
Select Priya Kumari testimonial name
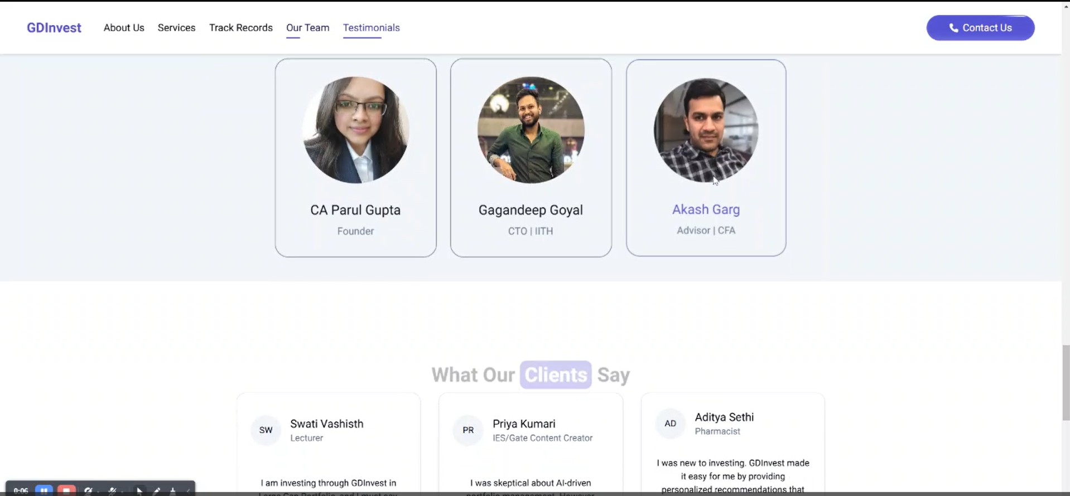coord(524,424)
